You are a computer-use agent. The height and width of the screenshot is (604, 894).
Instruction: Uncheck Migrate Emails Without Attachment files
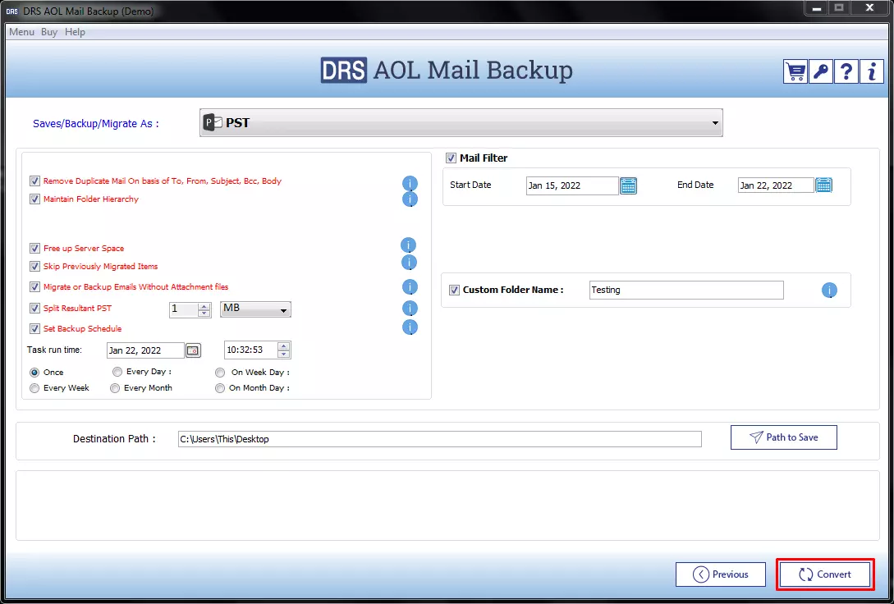[x=34, y=287]
